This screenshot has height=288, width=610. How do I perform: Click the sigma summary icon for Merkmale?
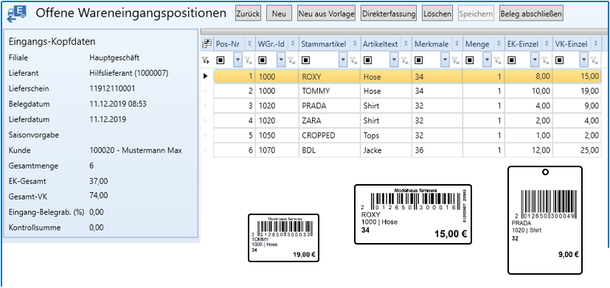point(457,44)
